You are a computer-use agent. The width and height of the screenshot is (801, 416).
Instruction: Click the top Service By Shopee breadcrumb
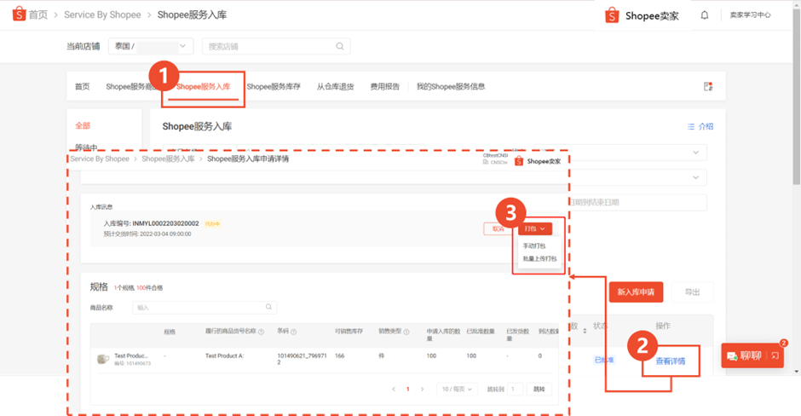(102, 14)
